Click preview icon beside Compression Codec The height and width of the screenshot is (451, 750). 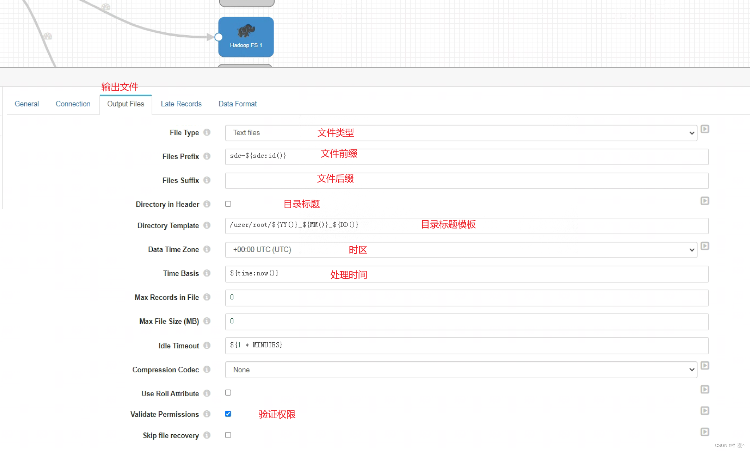pos(705,366)
